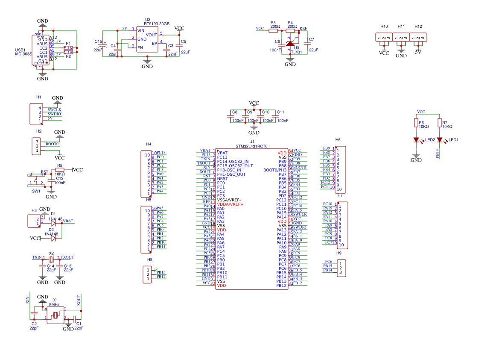Click the X2 crystal between TXIN and TXOUT

point(51,260)
